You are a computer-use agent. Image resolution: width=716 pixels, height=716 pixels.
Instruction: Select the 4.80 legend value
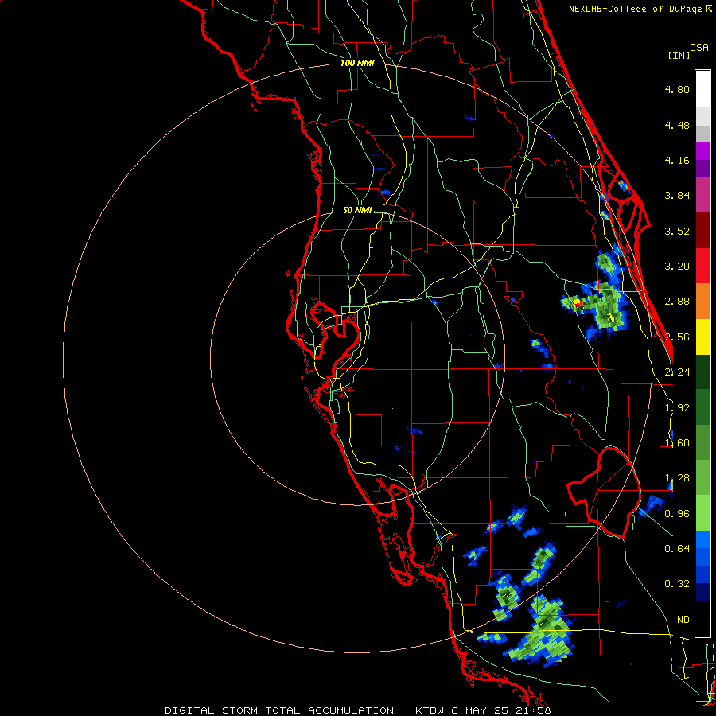677,89
